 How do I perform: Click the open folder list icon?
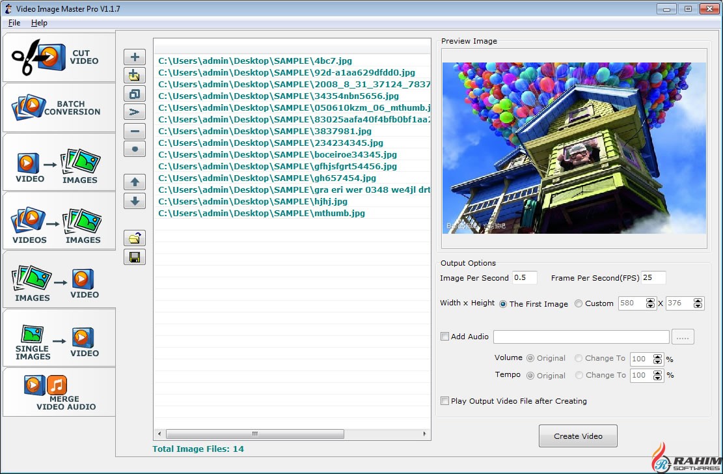[135, 238]
